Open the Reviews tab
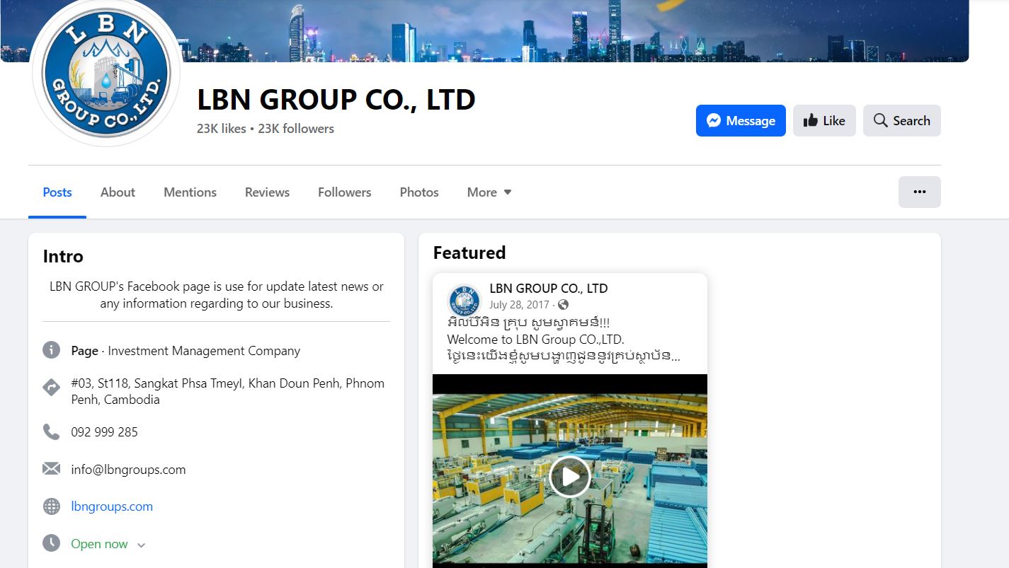Screen dimensions: 1009x568 tap(267, 192)
